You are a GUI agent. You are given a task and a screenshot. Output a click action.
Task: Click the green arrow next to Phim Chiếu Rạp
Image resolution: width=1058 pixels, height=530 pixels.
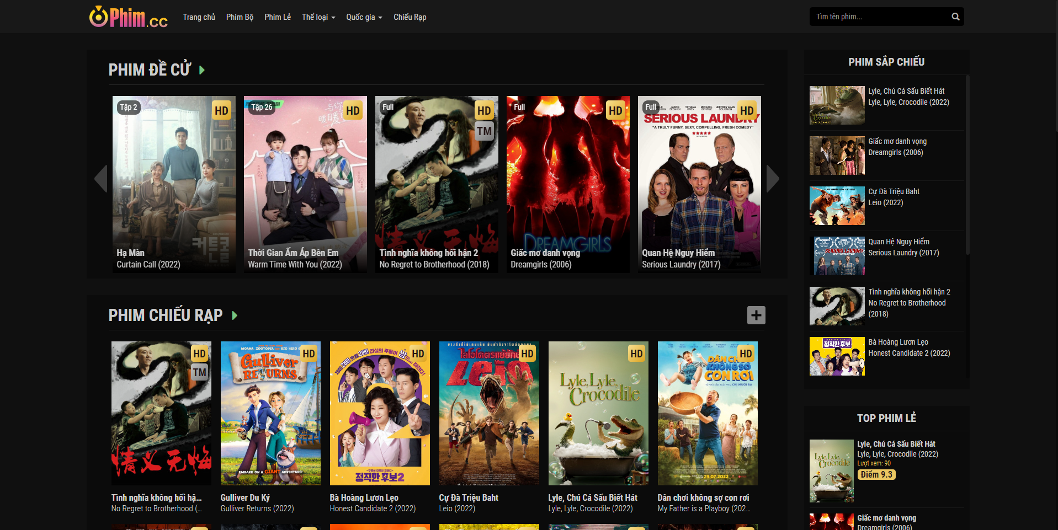click(x=235, y=315)
